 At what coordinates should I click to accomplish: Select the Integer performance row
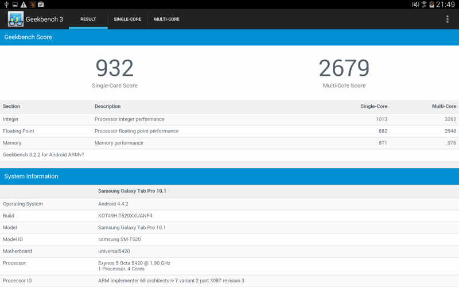pyautogui.click(x=229, y=119)
